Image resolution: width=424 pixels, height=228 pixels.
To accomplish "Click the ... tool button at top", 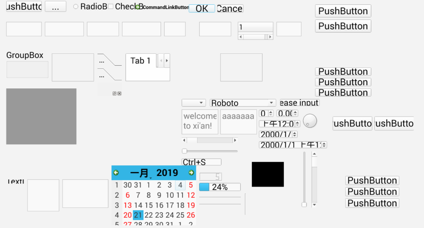I will (55, 6).
